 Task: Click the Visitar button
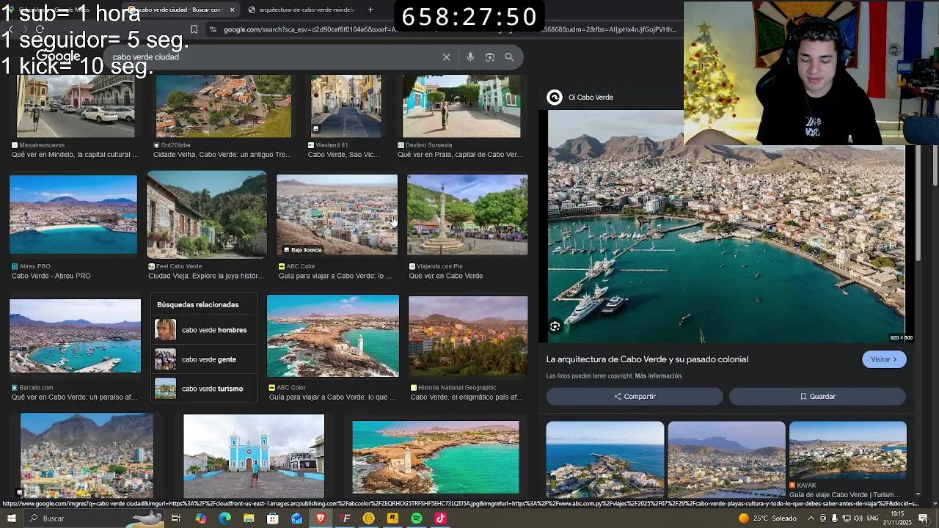pyautogui.click(x=884, y=359)
